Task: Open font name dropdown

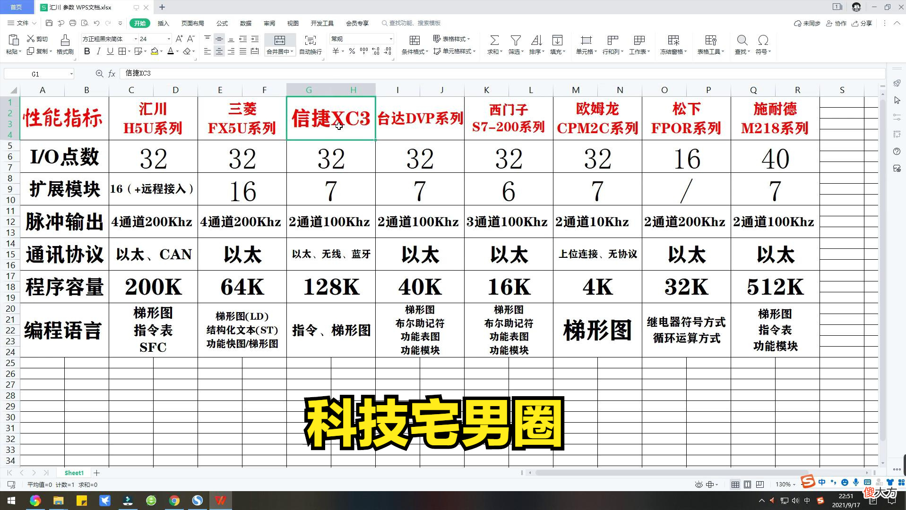Action: coord(136,39)
